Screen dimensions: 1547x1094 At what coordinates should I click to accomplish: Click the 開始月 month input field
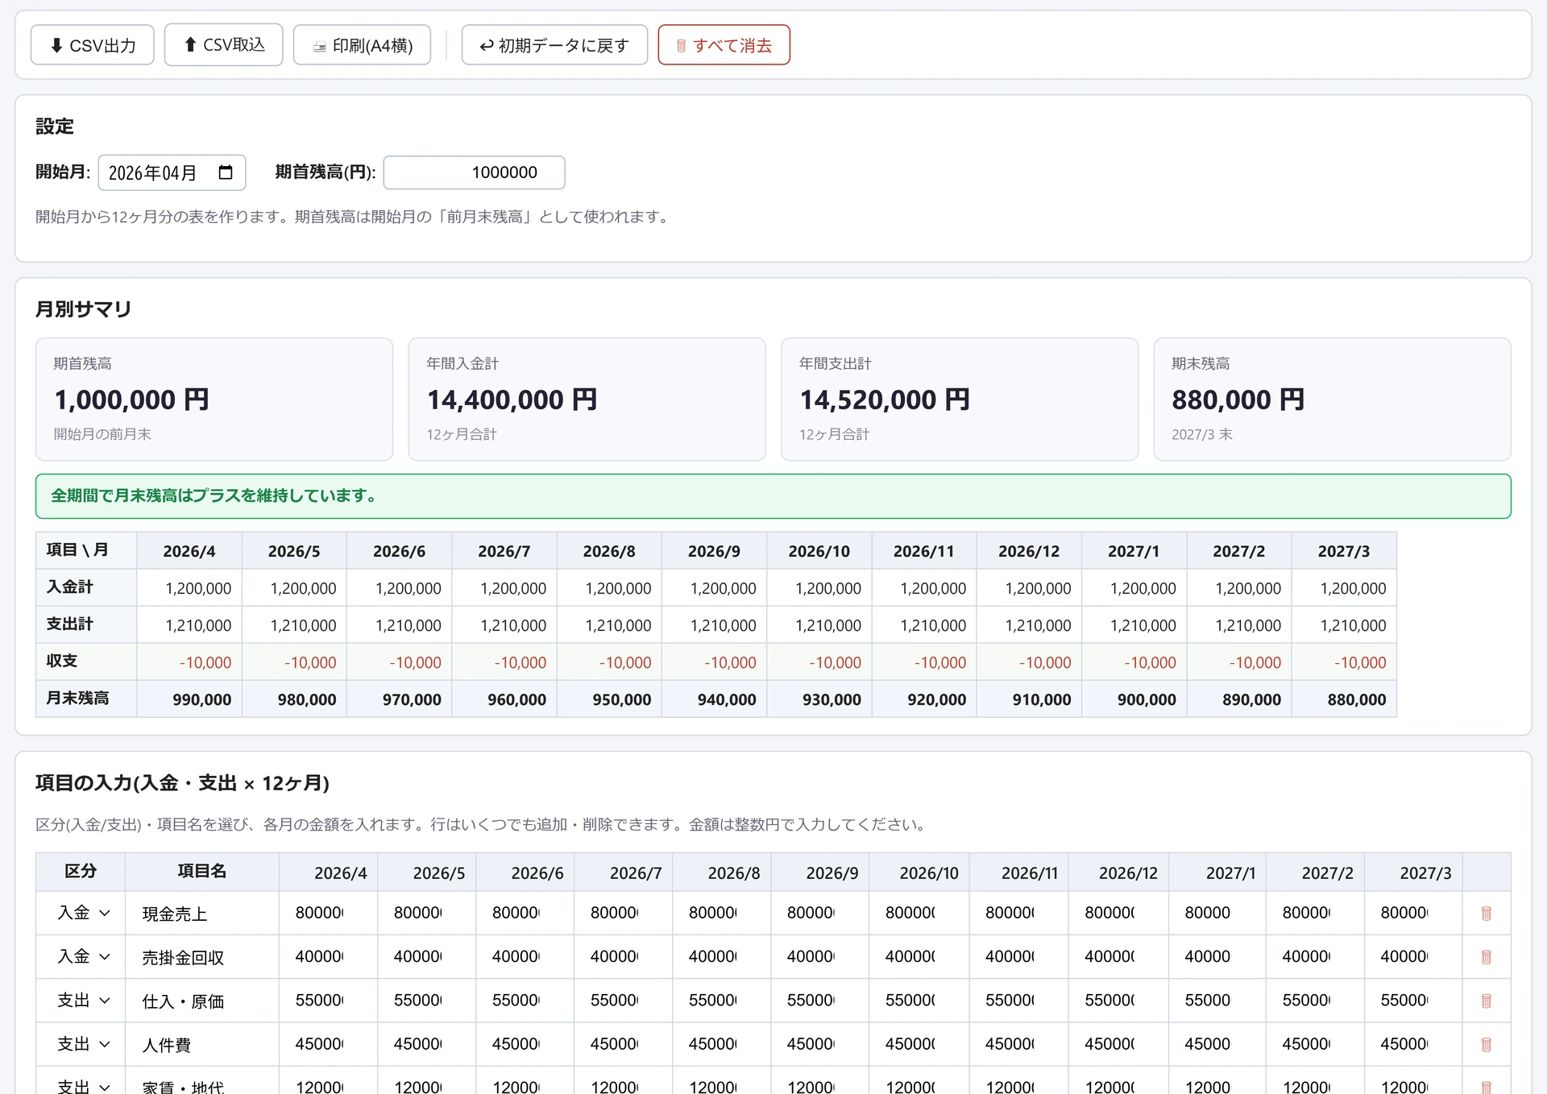point(172,172)
